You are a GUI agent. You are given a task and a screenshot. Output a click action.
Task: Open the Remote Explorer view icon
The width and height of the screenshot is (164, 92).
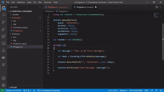coord(3,43)
